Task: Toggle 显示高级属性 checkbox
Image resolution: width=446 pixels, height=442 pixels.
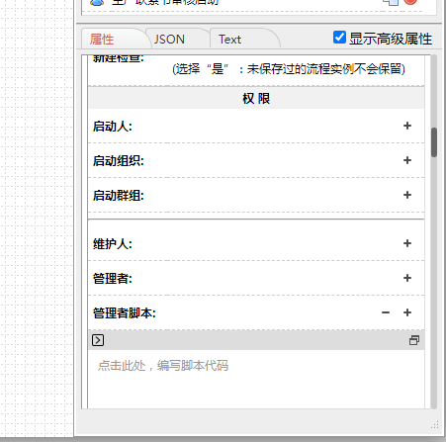Action: [339, 38]
